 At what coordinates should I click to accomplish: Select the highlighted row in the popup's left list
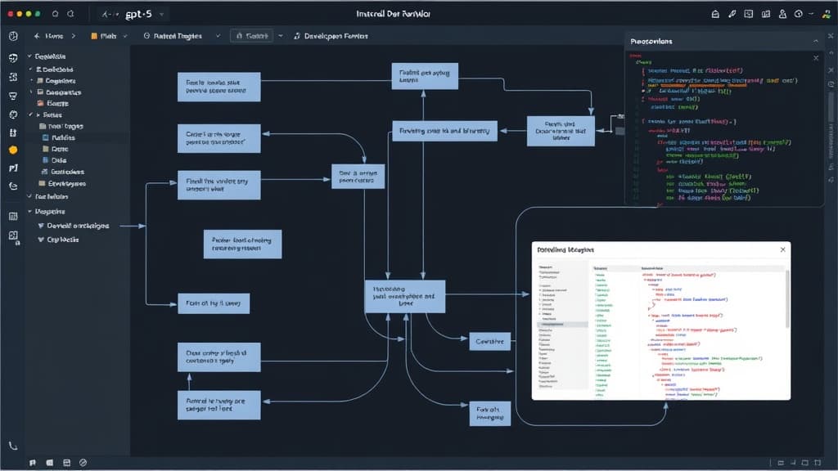pyautogui.click(x=562, y=325)
